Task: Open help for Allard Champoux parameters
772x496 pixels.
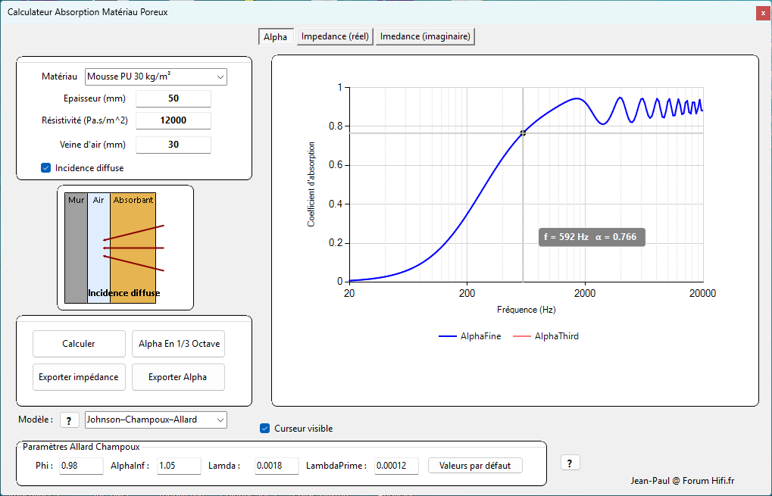Action: 570,463
